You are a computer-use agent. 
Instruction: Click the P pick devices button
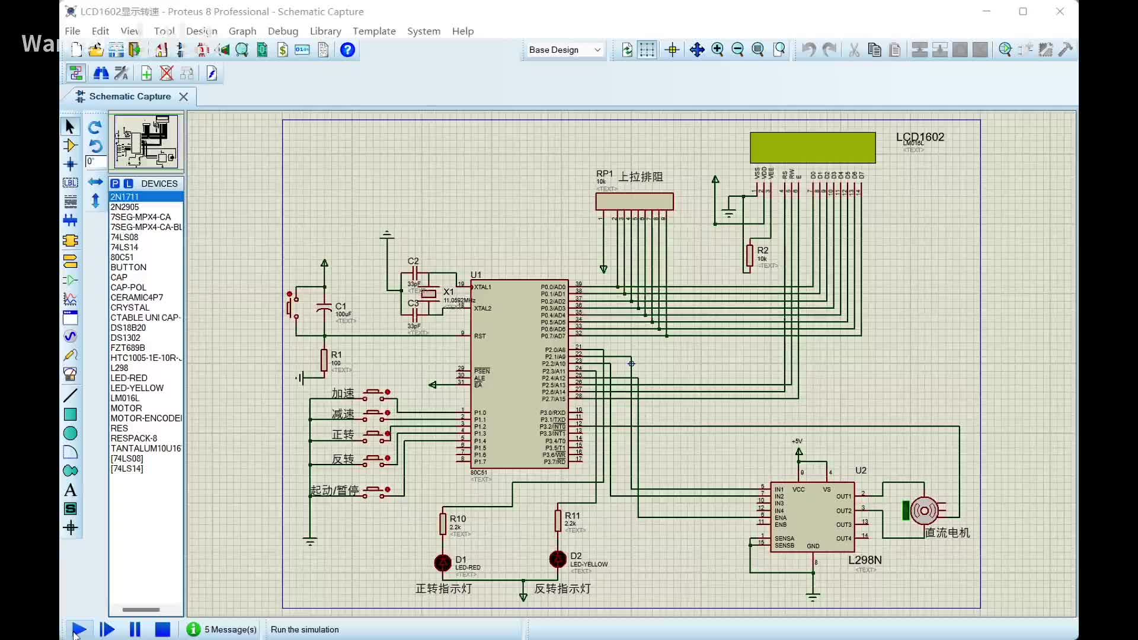pyautogui.click(x=115, y=184)
